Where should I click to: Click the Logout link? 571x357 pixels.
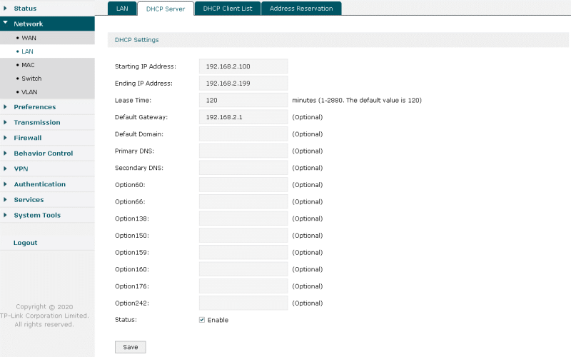[26, 243]
